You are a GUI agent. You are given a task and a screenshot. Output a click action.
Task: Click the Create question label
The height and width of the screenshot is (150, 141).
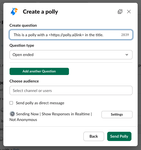coord(23,25)
